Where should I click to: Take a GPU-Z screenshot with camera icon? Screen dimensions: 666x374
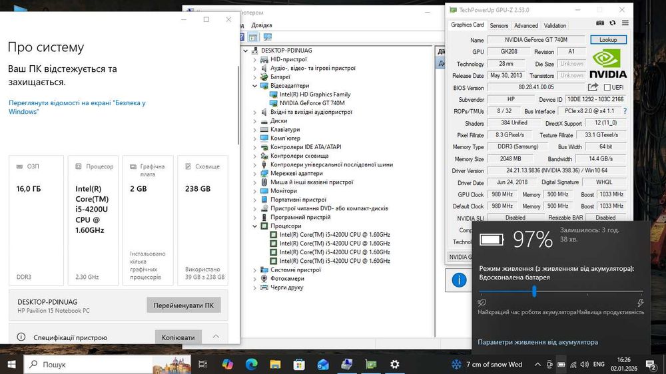600,23
